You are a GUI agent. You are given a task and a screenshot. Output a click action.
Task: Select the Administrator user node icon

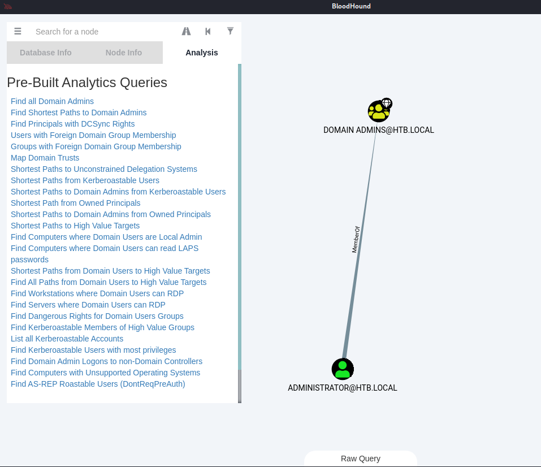[x=343, y=369]
